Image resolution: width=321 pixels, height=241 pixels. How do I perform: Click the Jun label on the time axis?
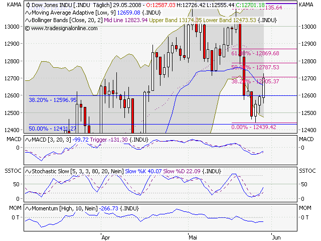tap(276, 237)
